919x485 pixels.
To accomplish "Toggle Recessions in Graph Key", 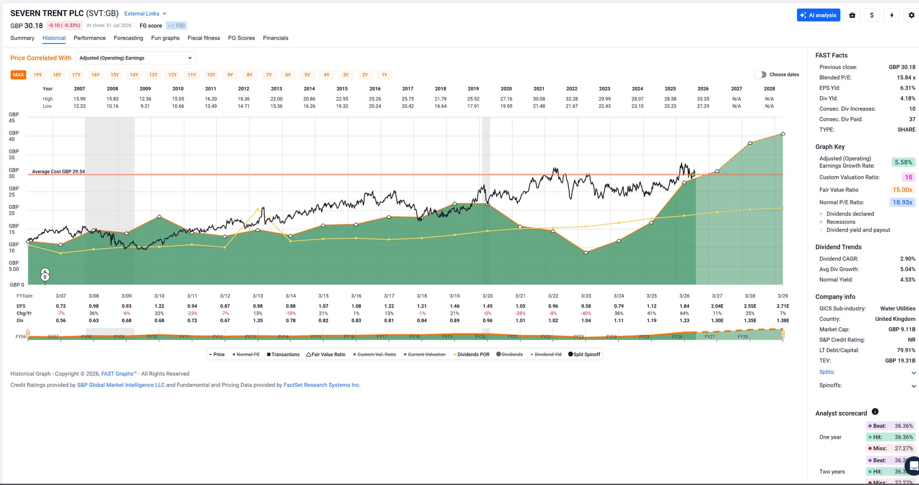I will [x=837, y=222].
